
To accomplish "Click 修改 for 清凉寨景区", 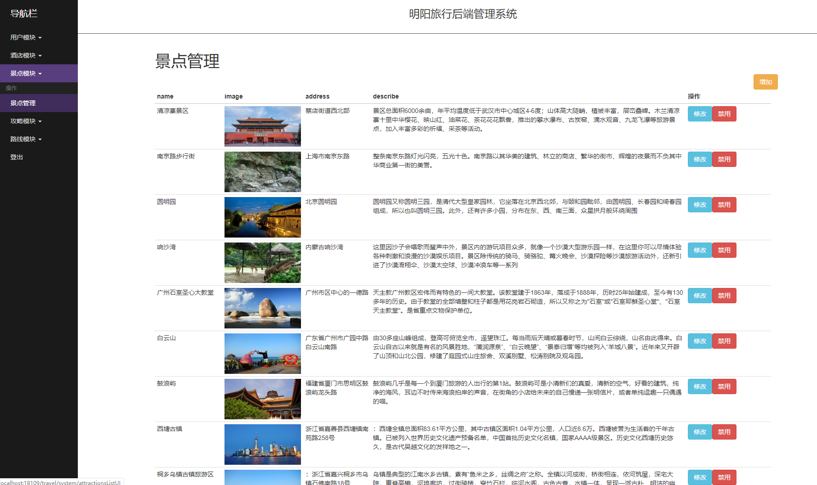I will point(700,114).
